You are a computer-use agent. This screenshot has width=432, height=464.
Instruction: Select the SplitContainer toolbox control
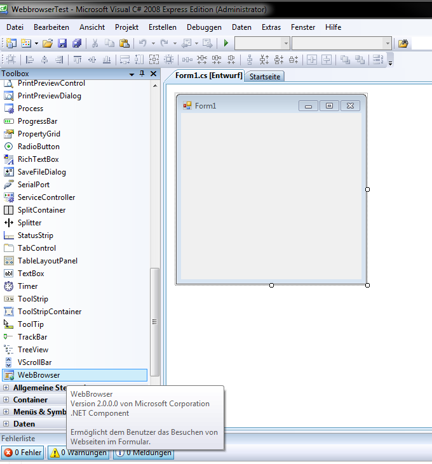(x=74, y=210)
